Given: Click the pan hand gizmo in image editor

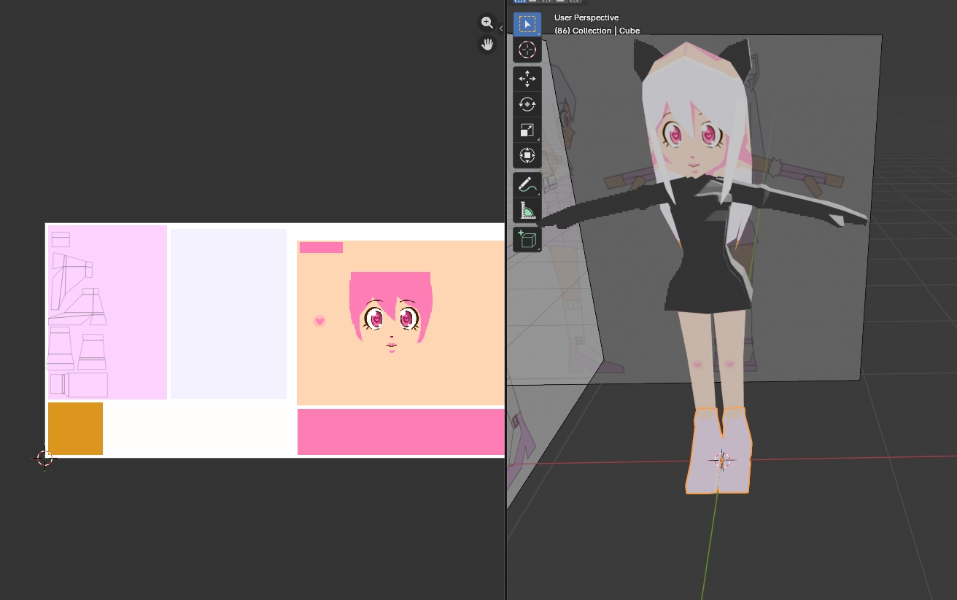Looking at the screenshot, I should pyautogui.click(x=487, y=44).
